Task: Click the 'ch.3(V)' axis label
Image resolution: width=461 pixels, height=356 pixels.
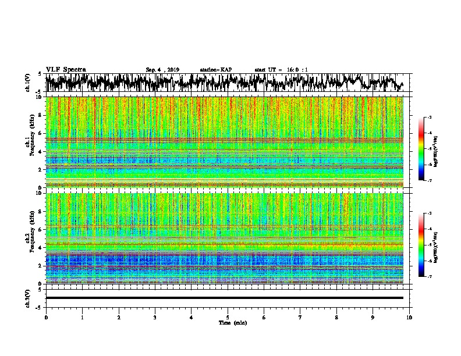Action: pyautogui.click(x=27, y=298)
